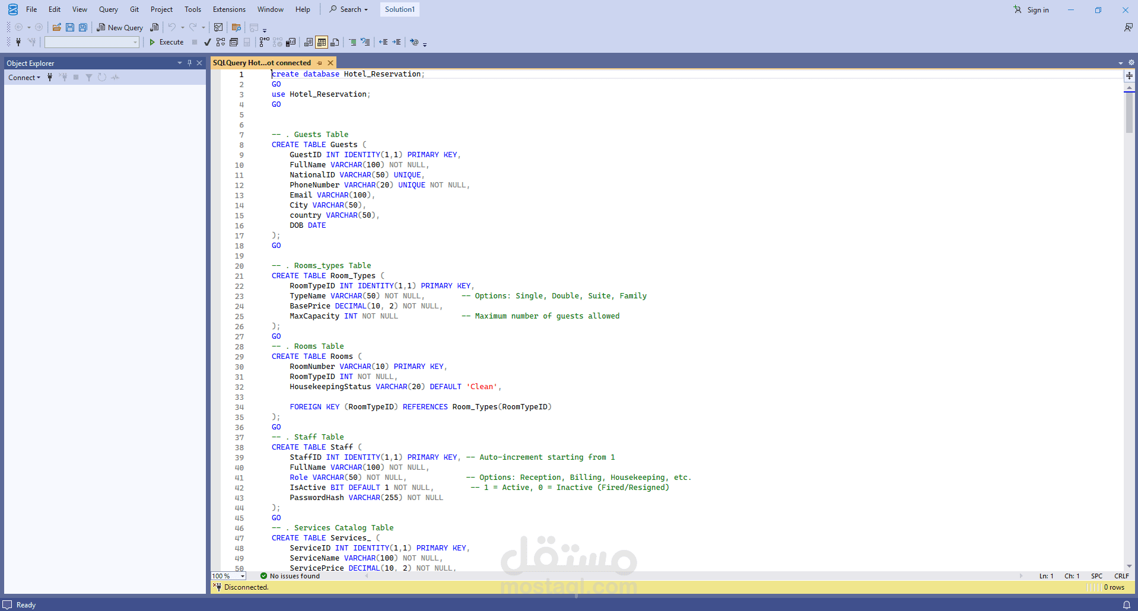Execute the query
Viewport: 1138px width, 611px height.
tap(166, 42)
